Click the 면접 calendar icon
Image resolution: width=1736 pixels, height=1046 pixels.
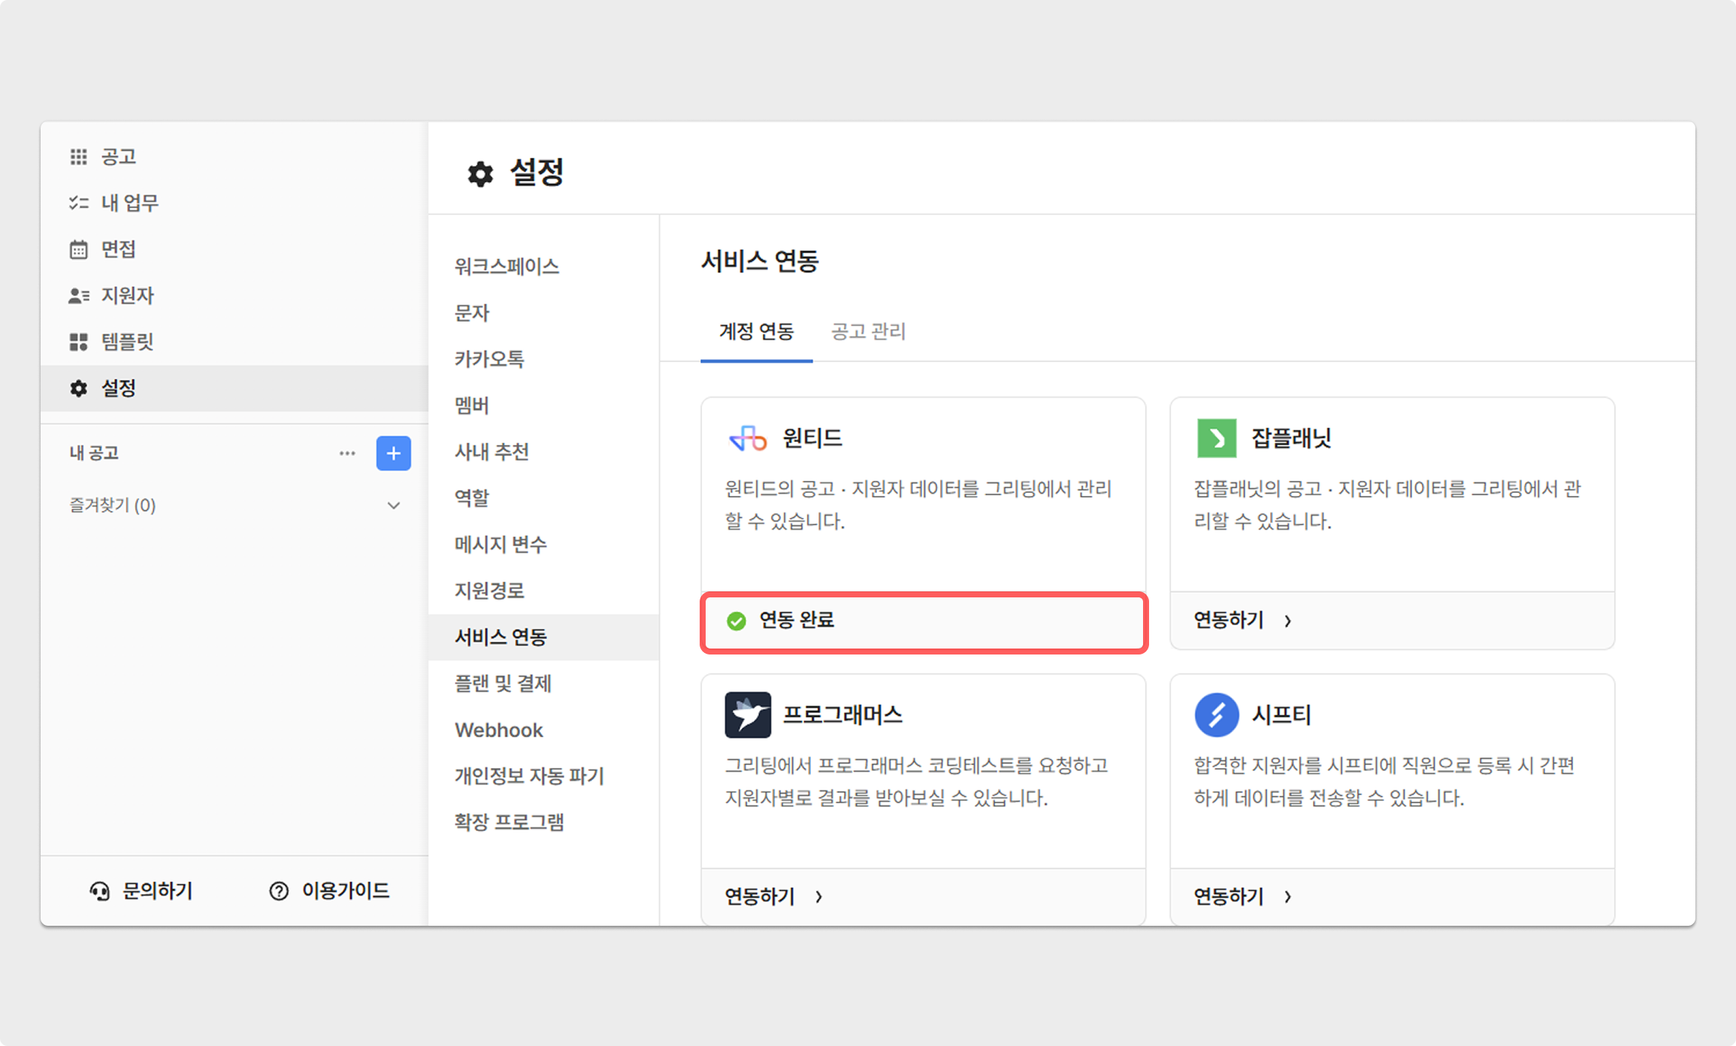click(x=78, y=249)
